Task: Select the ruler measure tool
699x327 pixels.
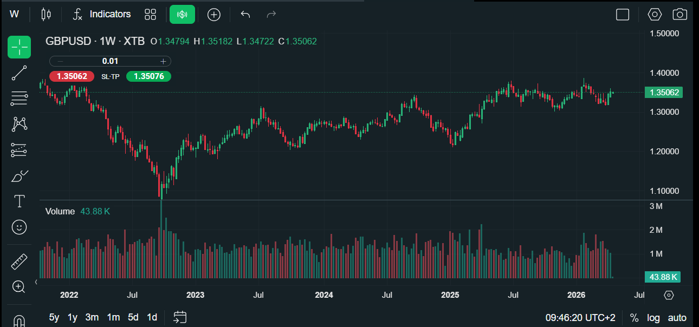Action: 19,261
